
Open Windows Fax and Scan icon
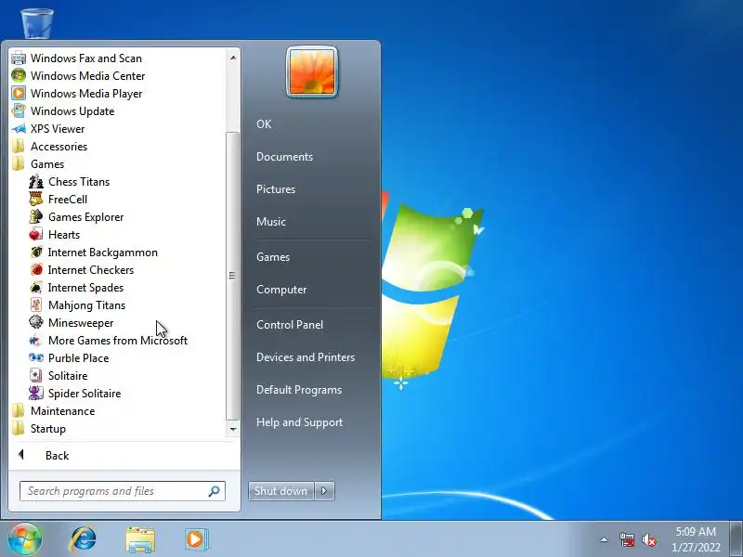coord(19,58)
